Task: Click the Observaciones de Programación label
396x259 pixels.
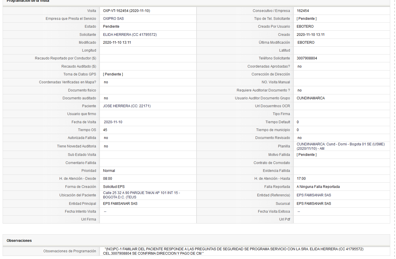Action: (x=70, y=251)
